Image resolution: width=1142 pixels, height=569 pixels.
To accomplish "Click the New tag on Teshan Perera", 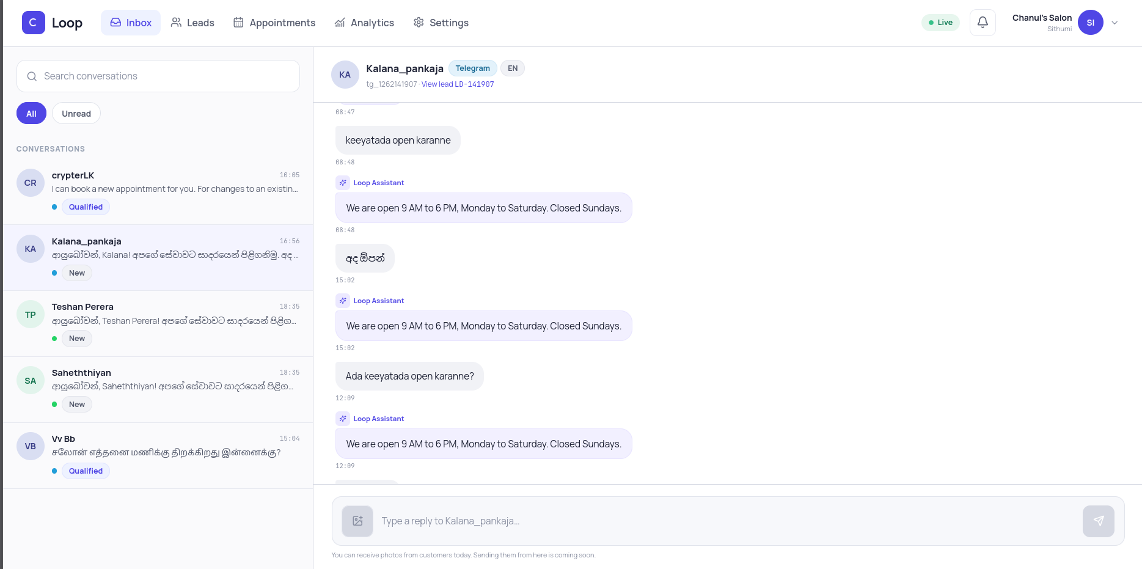I will (77, 339).
